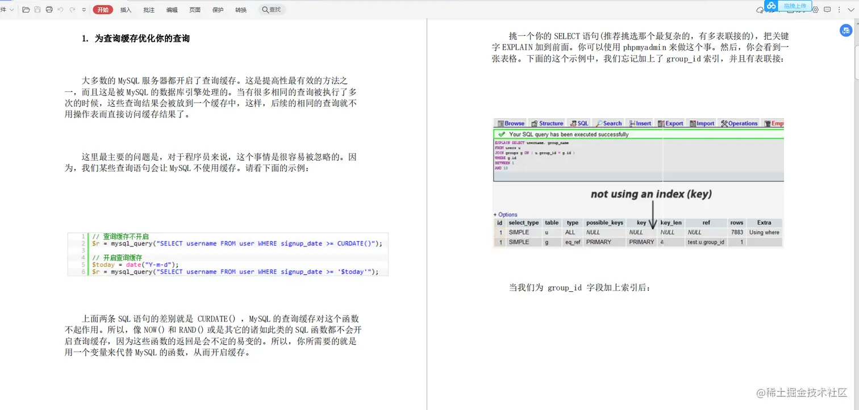Click the Browse tab in phpMyAdmin image
The image size is (859, 410).
coord(511,123)
